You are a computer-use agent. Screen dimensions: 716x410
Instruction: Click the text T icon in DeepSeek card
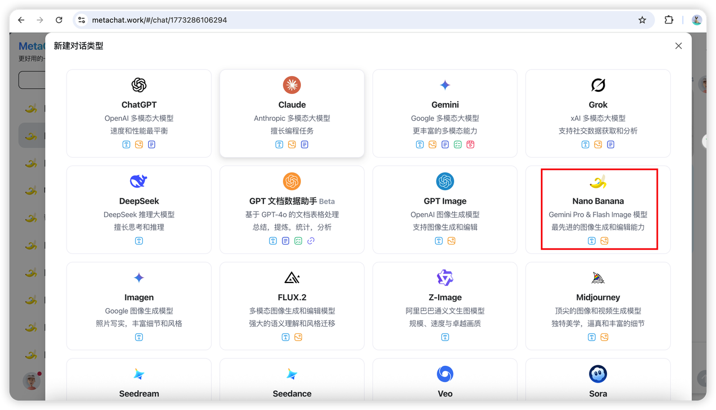point(139,241)
